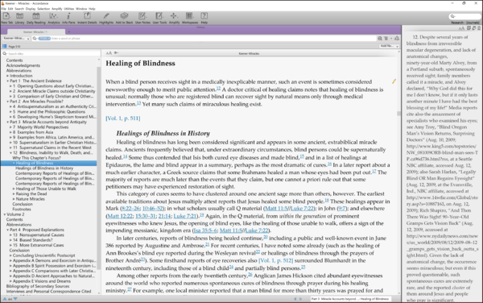This screenshot has width=483, height=303.
Task: Click the magnifier icon right of search bar
Action: click(380, 39)
